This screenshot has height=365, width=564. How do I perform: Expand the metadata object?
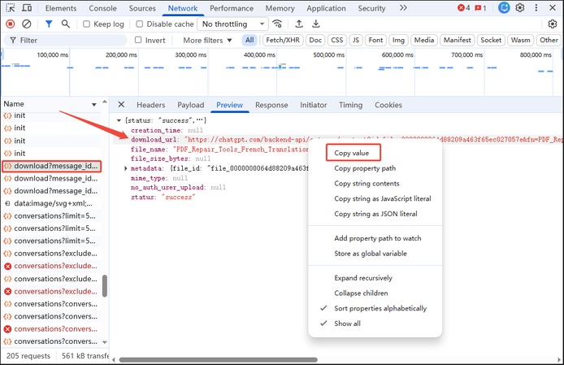coord(125,168)
